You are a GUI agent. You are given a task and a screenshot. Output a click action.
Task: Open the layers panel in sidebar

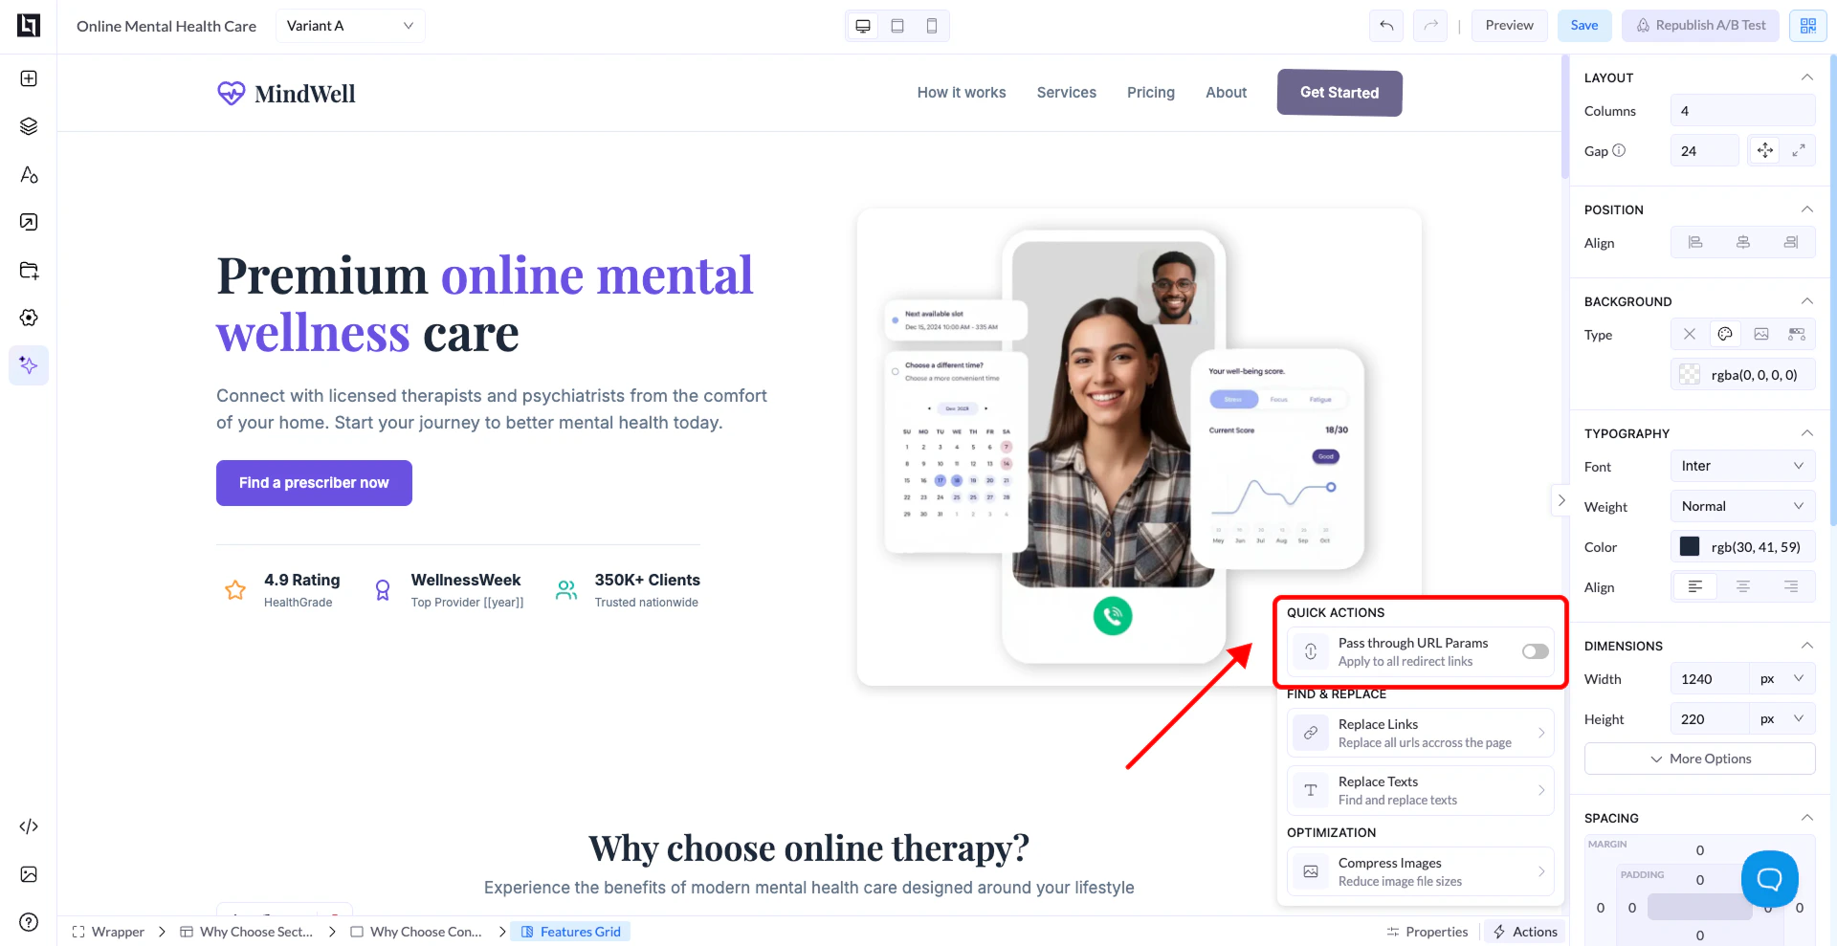(29, 126)
